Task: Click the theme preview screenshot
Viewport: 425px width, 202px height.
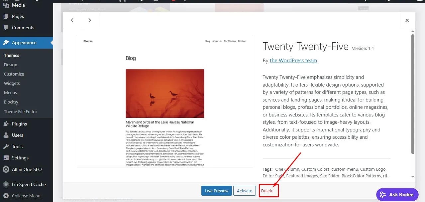Action: (x=165, y=100)
